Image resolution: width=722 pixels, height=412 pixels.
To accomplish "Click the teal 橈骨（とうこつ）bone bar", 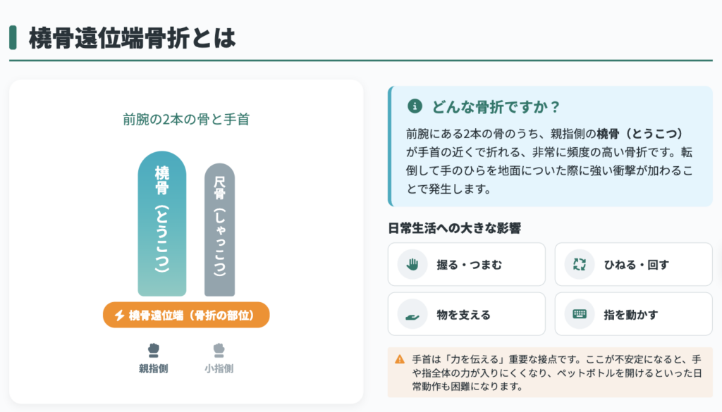I will (162, 223).
